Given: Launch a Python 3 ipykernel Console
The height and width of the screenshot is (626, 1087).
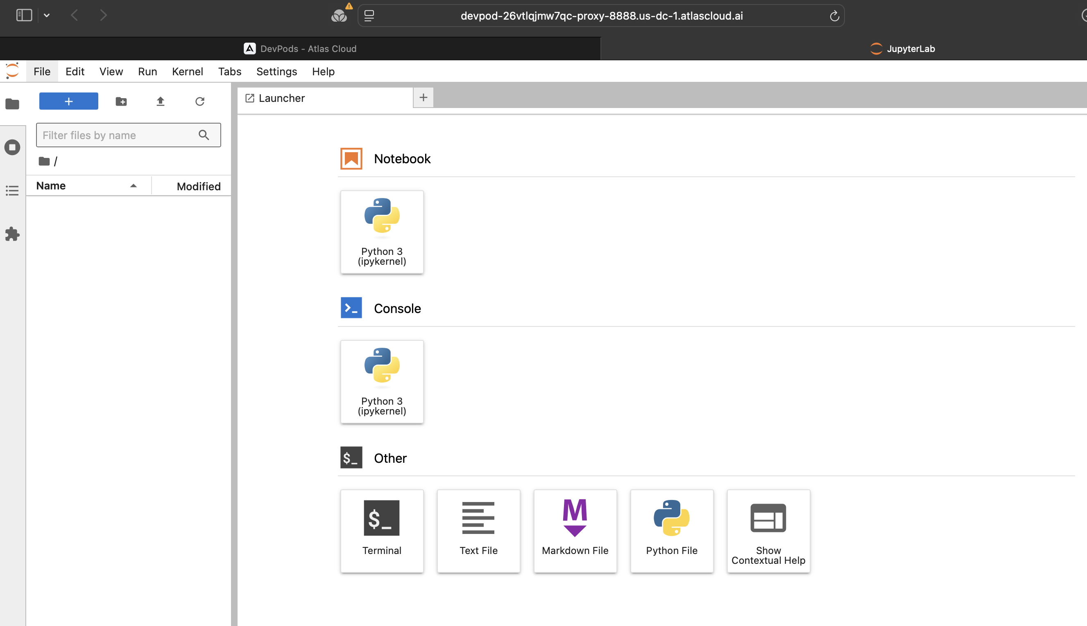Looking at the screenshot, I should click(382, 382).
